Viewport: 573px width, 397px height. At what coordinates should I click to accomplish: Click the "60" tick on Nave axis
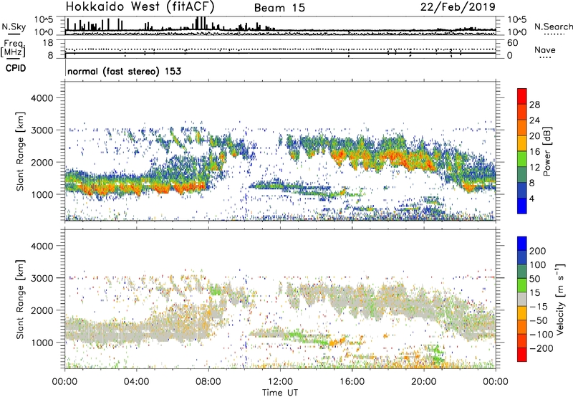click(x=512, y=43)
